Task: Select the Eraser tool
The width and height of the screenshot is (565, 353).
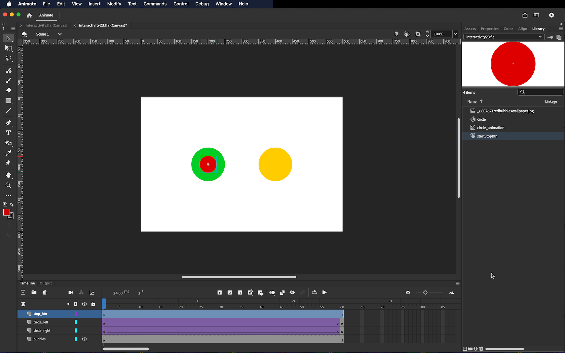Action: click(8, 90)
